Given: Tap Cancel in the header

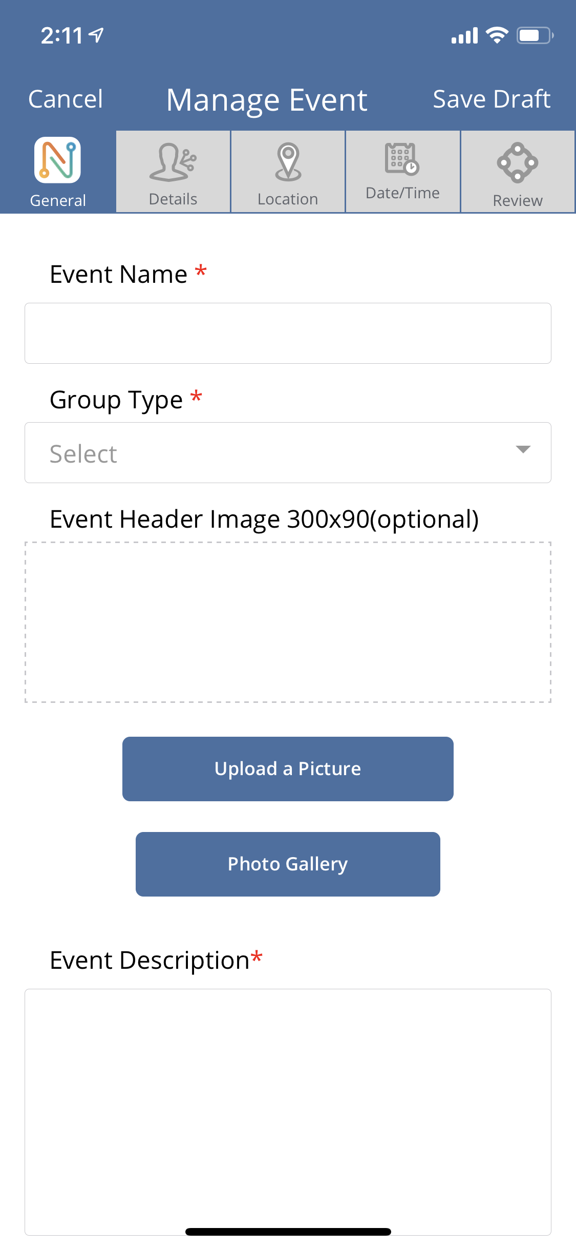Looking at the screenshot, I should [x=66, y=99].
